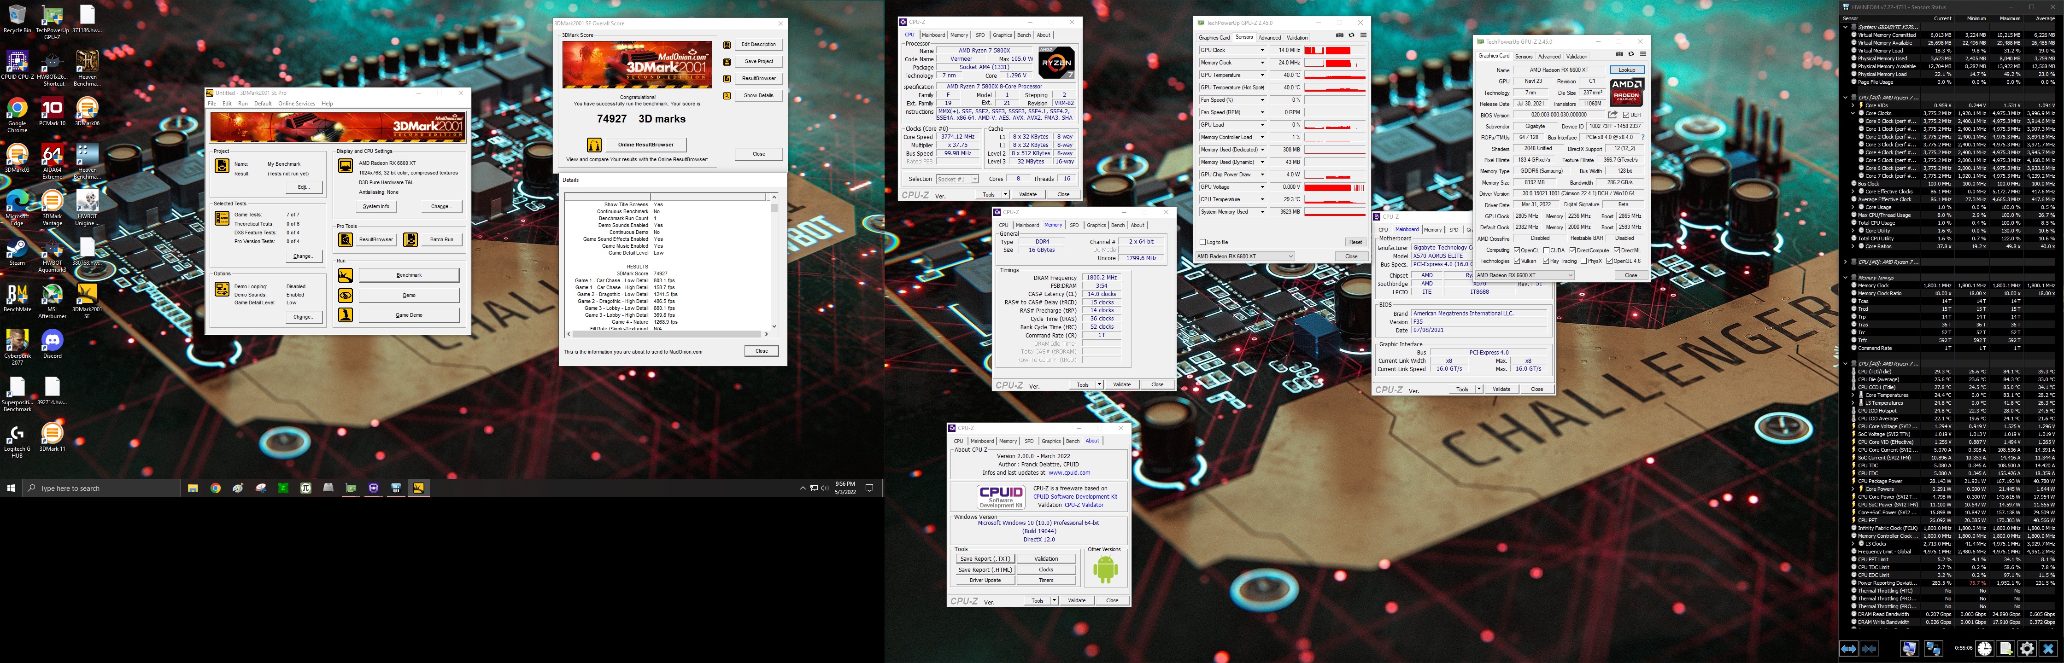This screenshot has width=2064, height=663.
Task: Open the TechPowerUp GPU-Z desktop shortcut
Action: click(x=52, y=23)
